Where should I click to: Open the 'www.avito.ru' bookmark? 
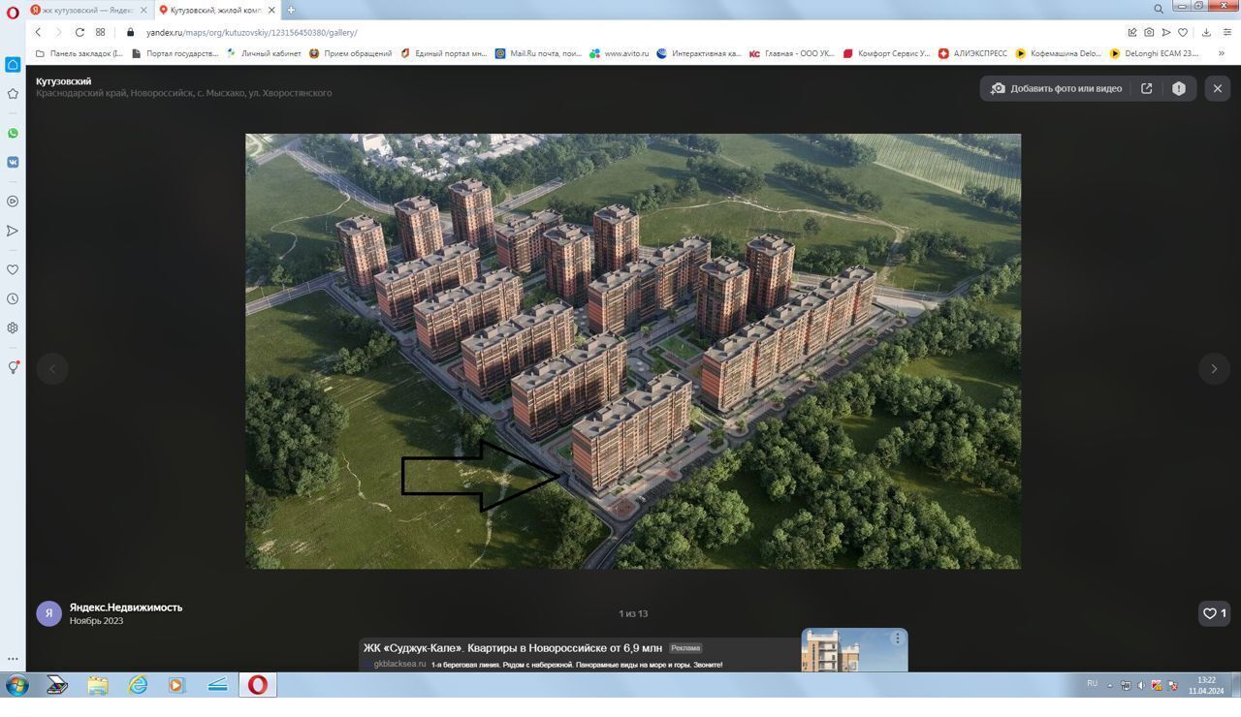(619, 53)
